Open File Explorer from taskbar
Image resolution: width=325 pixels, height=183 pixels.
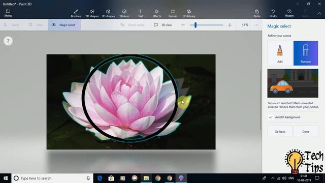coord(146,178)
